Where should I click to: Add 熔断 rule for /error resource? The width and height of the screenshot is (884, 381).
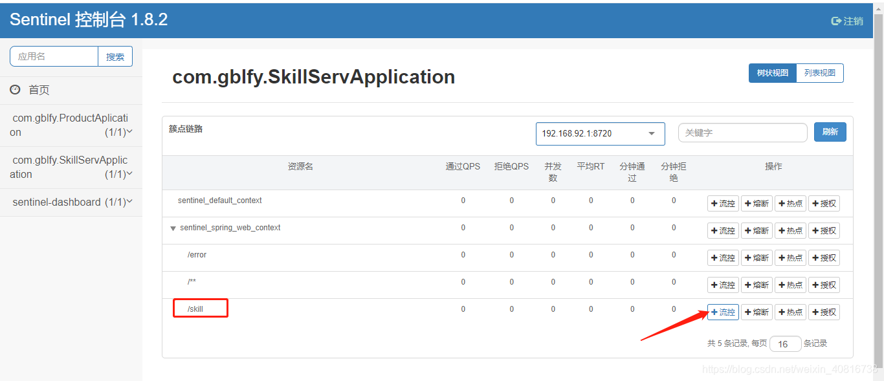pos(757,258)
